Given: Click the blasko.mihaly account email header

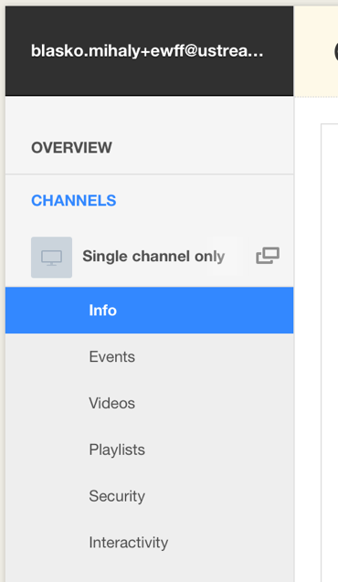Looking at the screenshot, I should click(147, 51).
